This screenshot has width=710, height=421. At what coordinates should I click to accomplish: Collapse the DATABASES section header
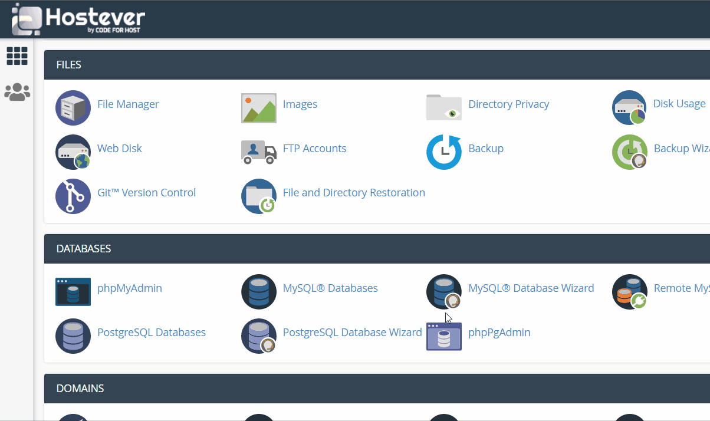(x=377, y=249)
